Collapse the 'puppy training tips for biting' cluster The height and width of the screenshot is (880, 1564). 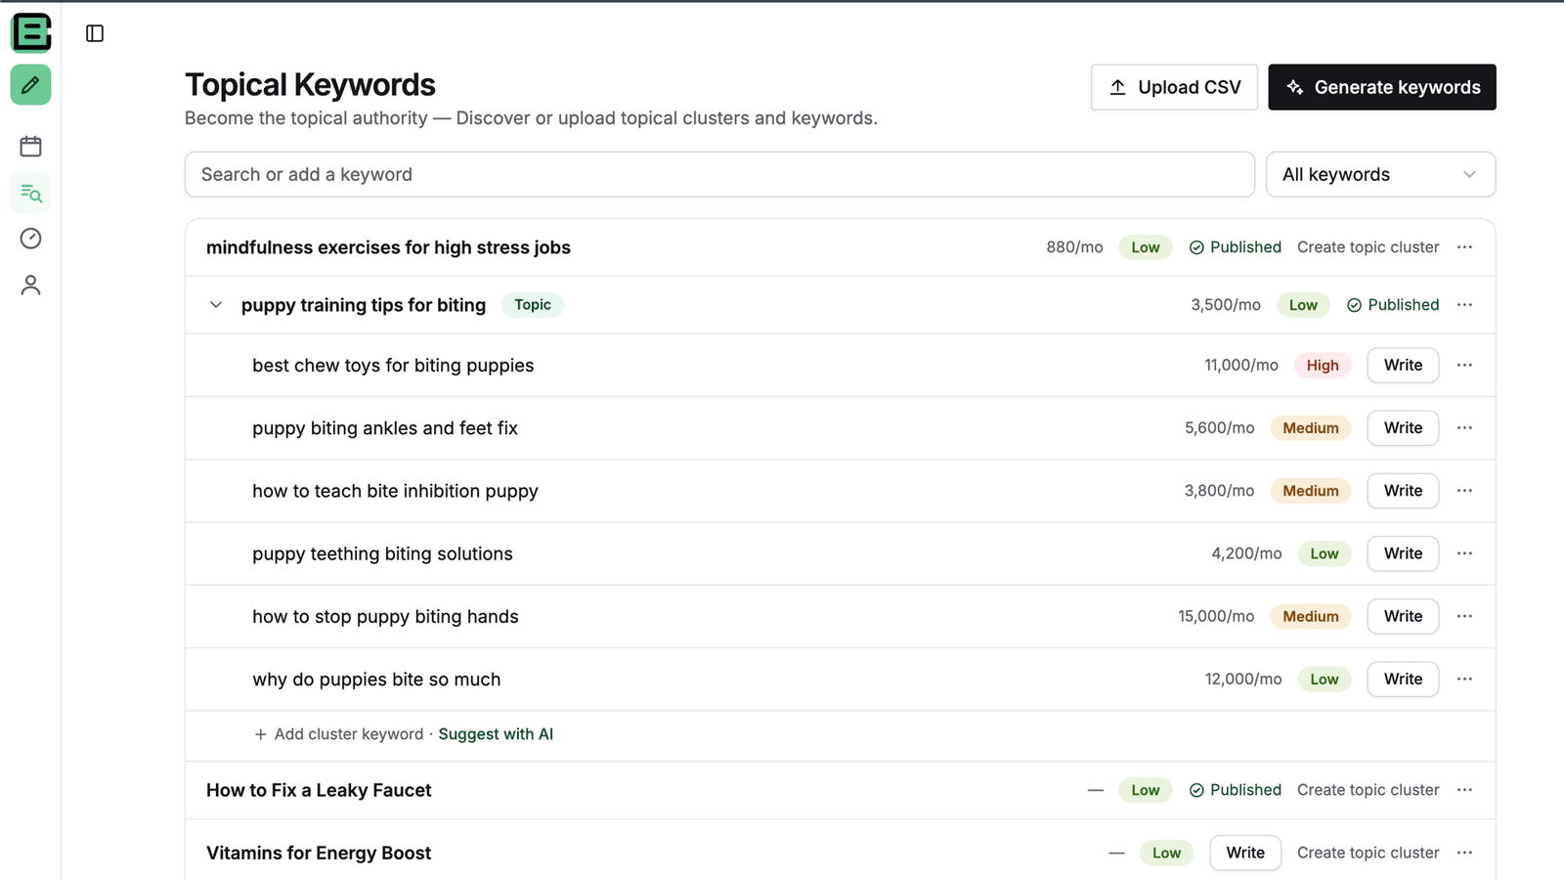point(216,305)
